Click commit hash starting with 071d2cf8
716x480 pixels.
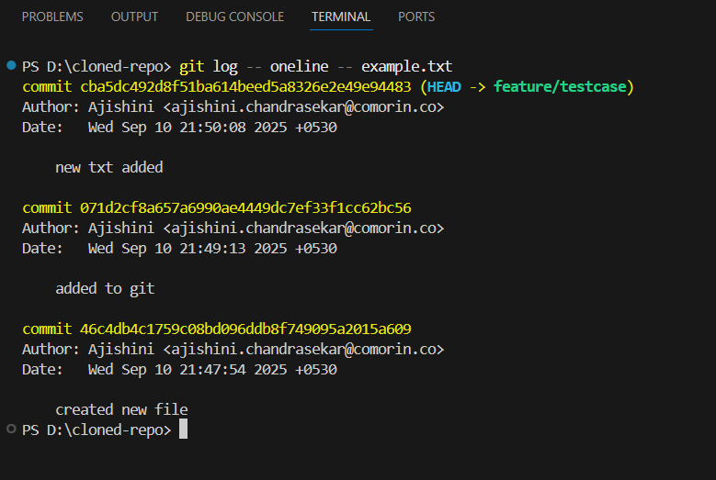pos(242,207)
